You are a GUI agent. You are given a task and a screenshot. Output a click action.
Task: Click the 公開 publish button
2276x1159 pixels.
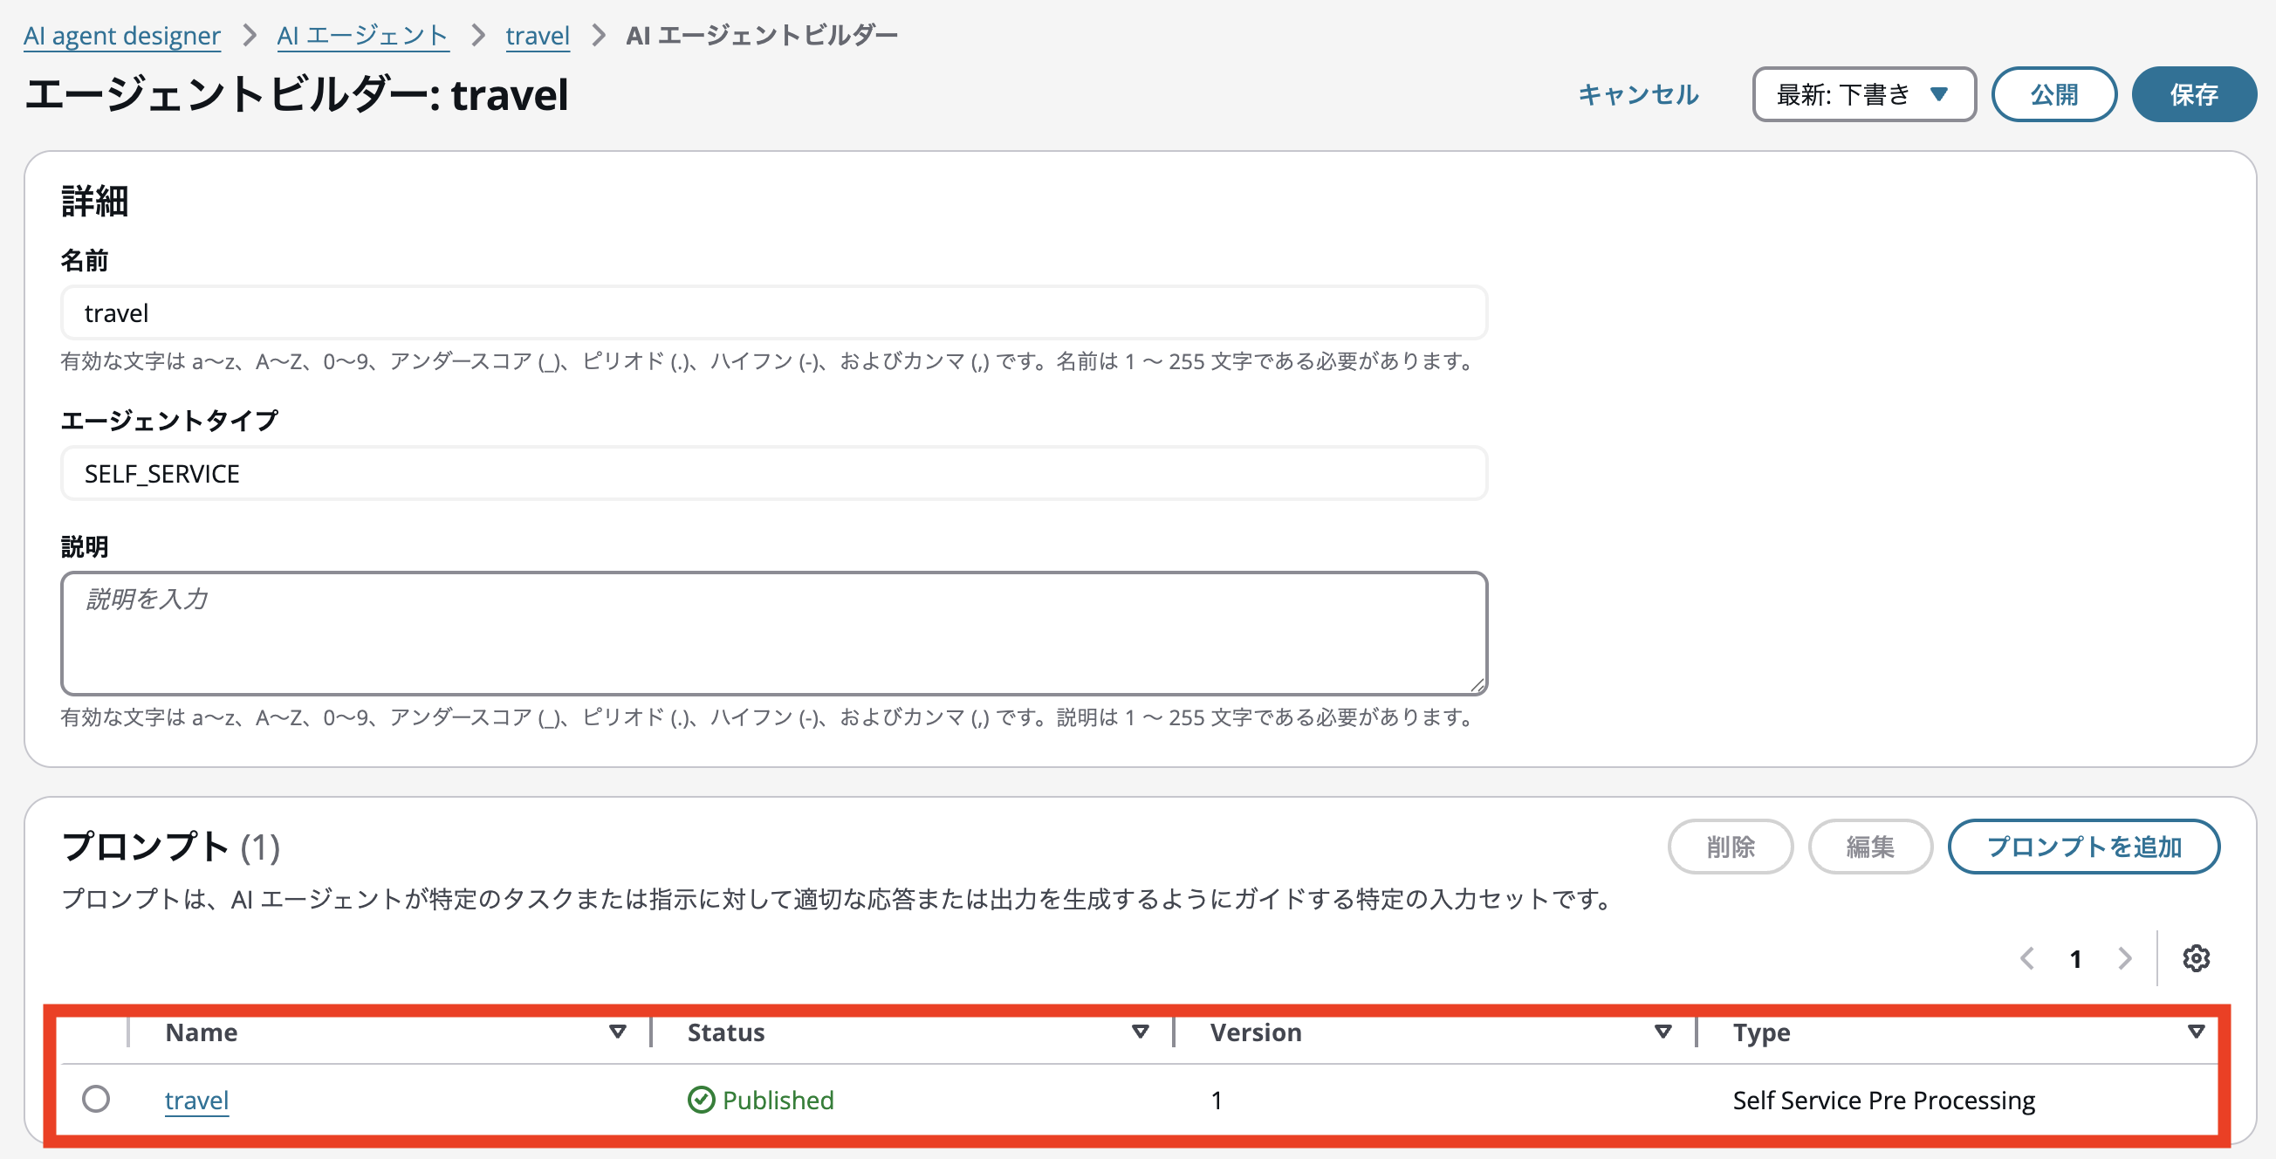(x=2053, y=94)
